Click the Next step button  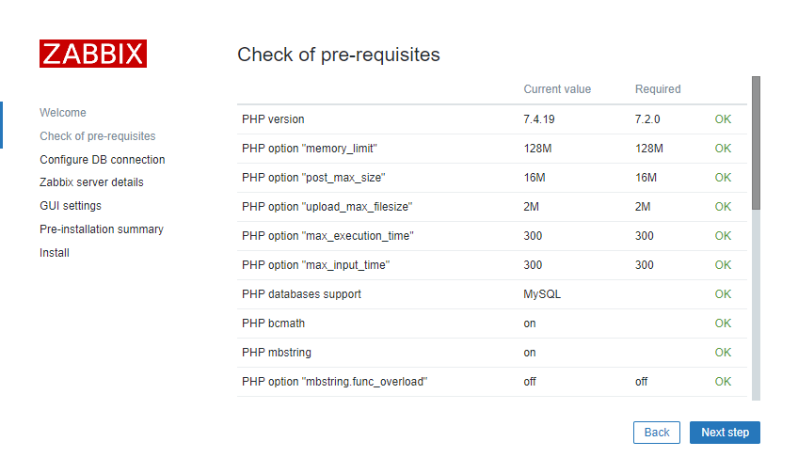(725, 433)
